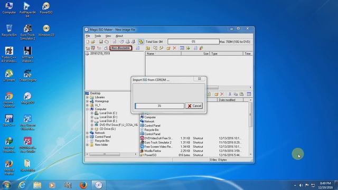Image resolution: width=338 pixels, height=190 pixels.
Task: Select the MagicISO desktop shortcut icon
Action: coord(27,98)
